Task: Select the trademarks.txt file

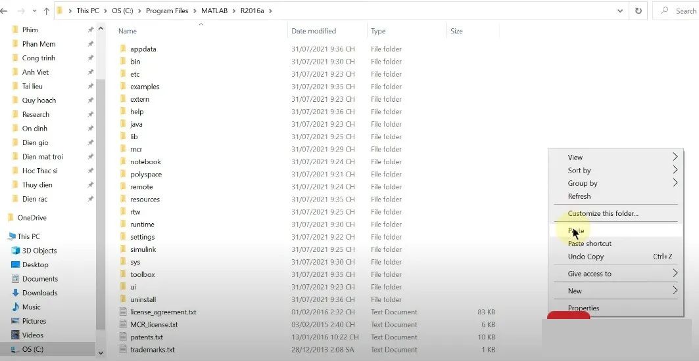Action: pos(152,349)
